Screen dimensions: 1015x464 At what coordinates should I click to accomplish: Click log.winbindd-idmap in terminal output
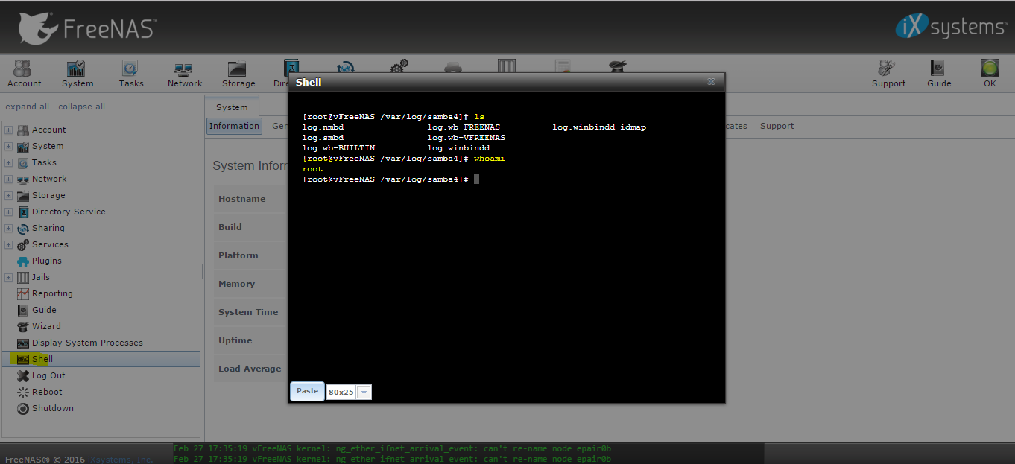coord(599,127)
